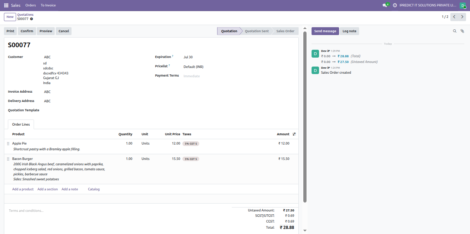Go to the next record arrow
This screenshot has width=470, height=234.
click(462, 17)
